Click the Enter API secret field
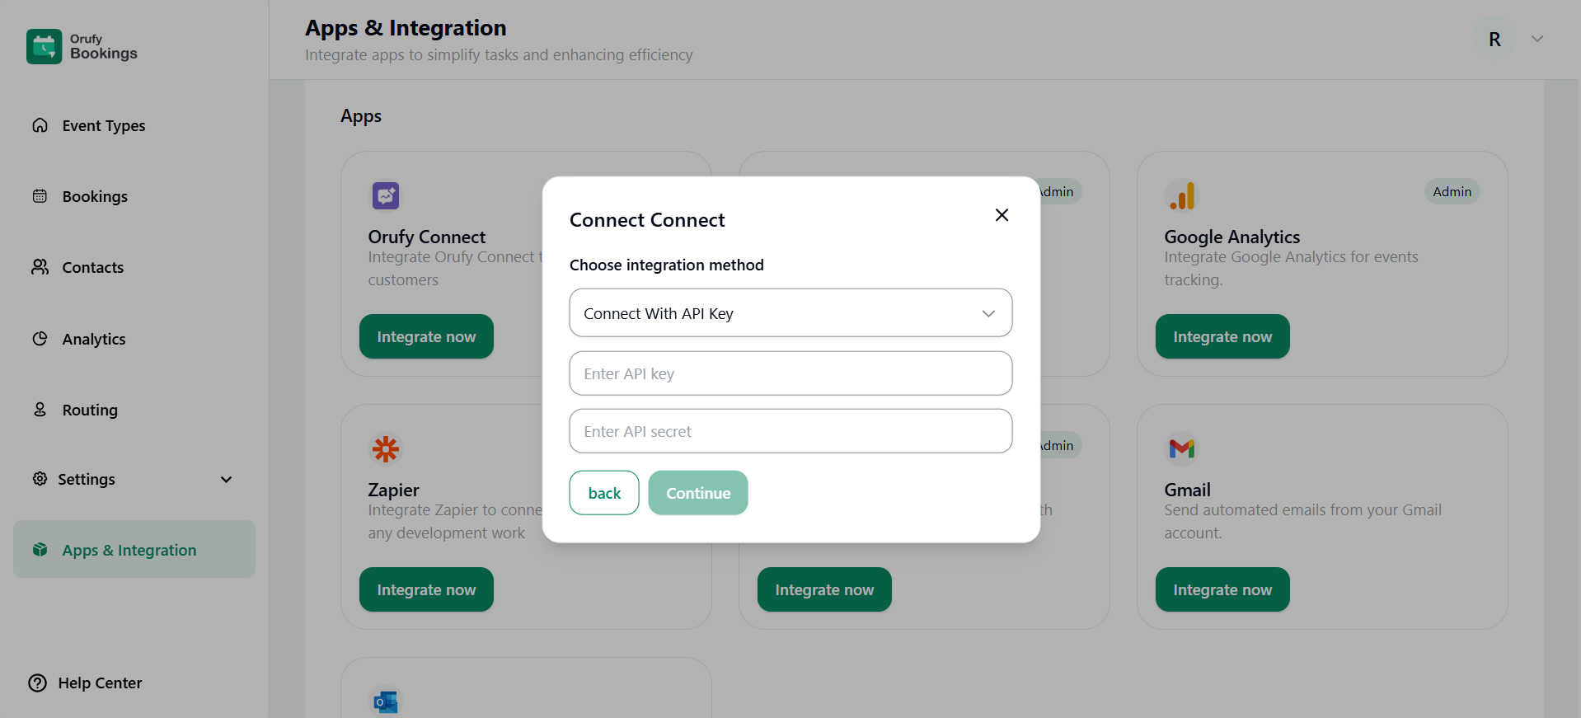The width and height of the screenshot is (1581, 718). [790, 432]
